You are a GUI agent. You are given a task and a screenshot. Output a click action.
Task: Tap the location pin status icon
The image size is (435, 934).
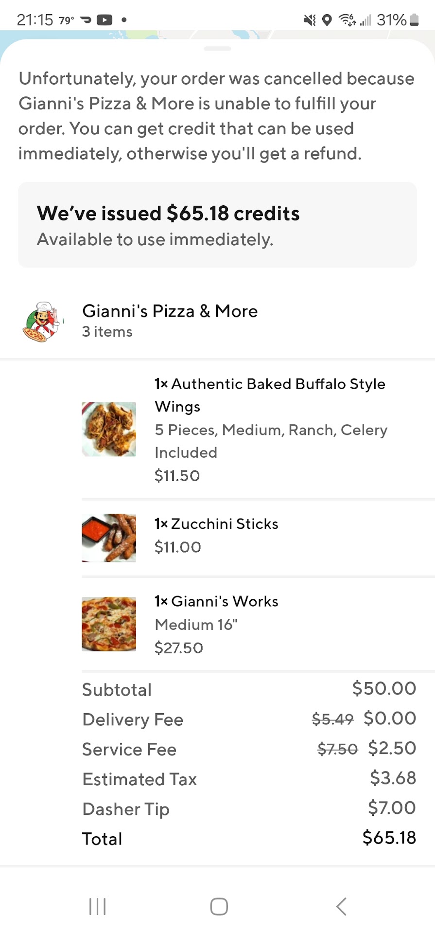(x=327, y=20)
